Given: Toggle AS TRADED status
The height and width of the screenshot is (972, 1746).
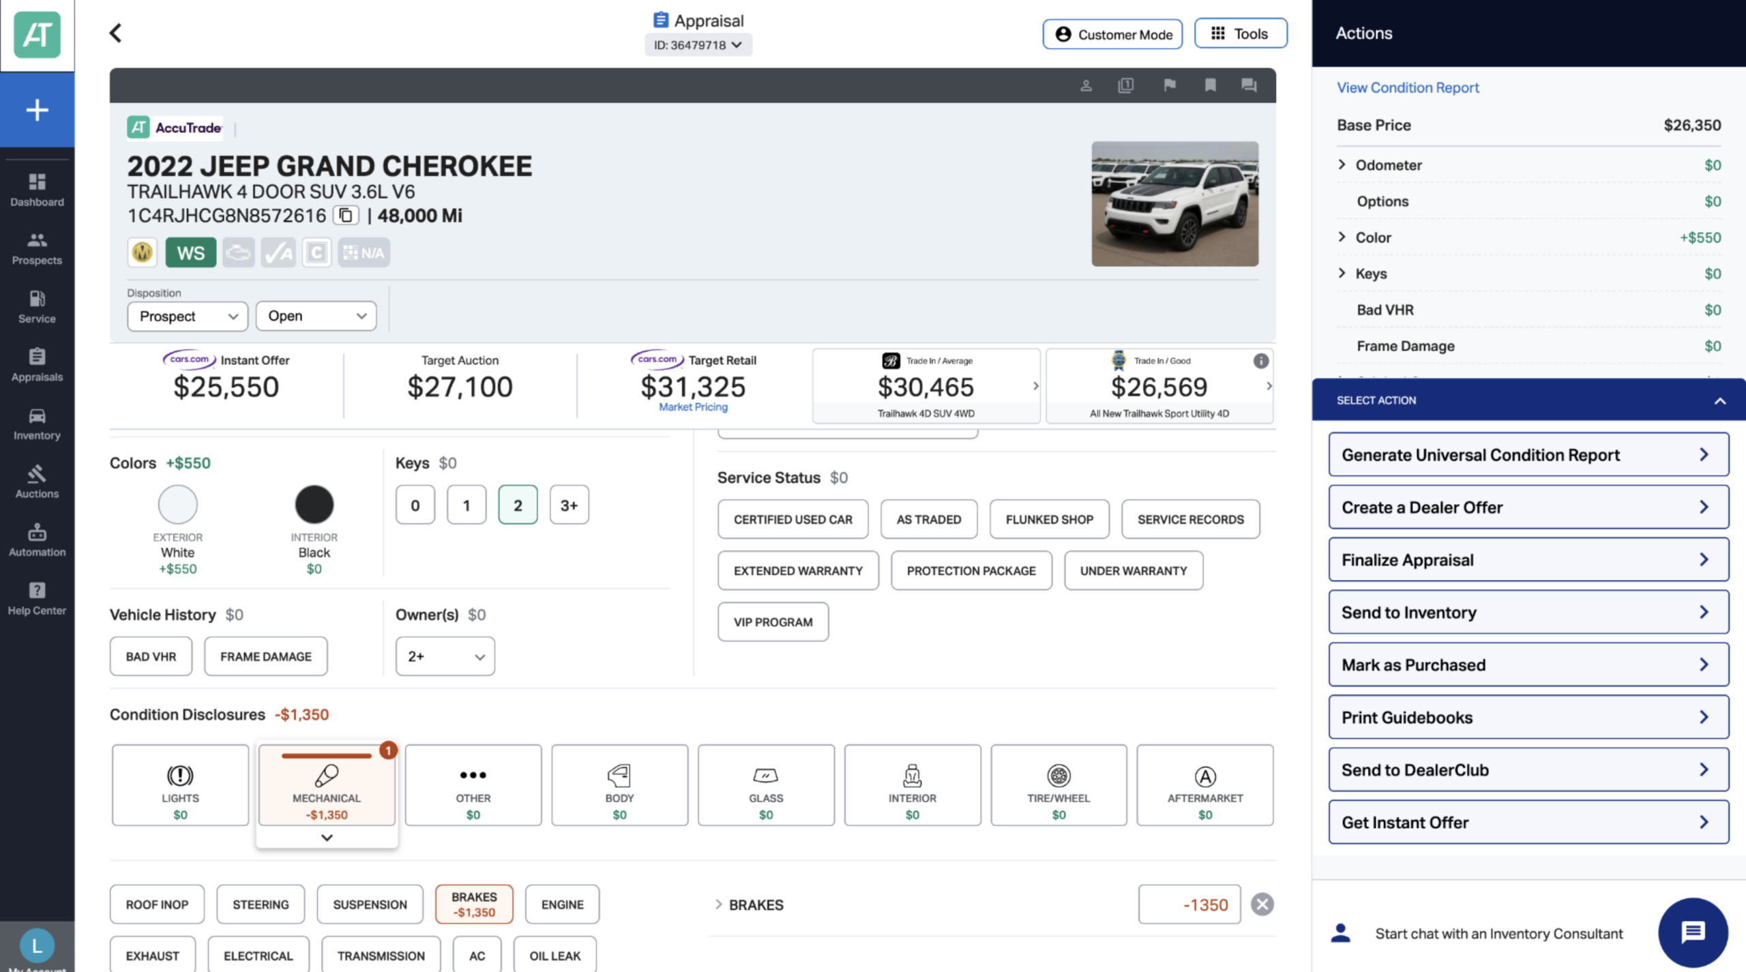Looking at the screenshot, I should click(929, 519).
